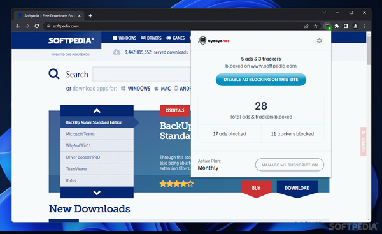Select WhyNotWin11 in the list
This screenshot has width=382, height=234.
click(97, 145)
